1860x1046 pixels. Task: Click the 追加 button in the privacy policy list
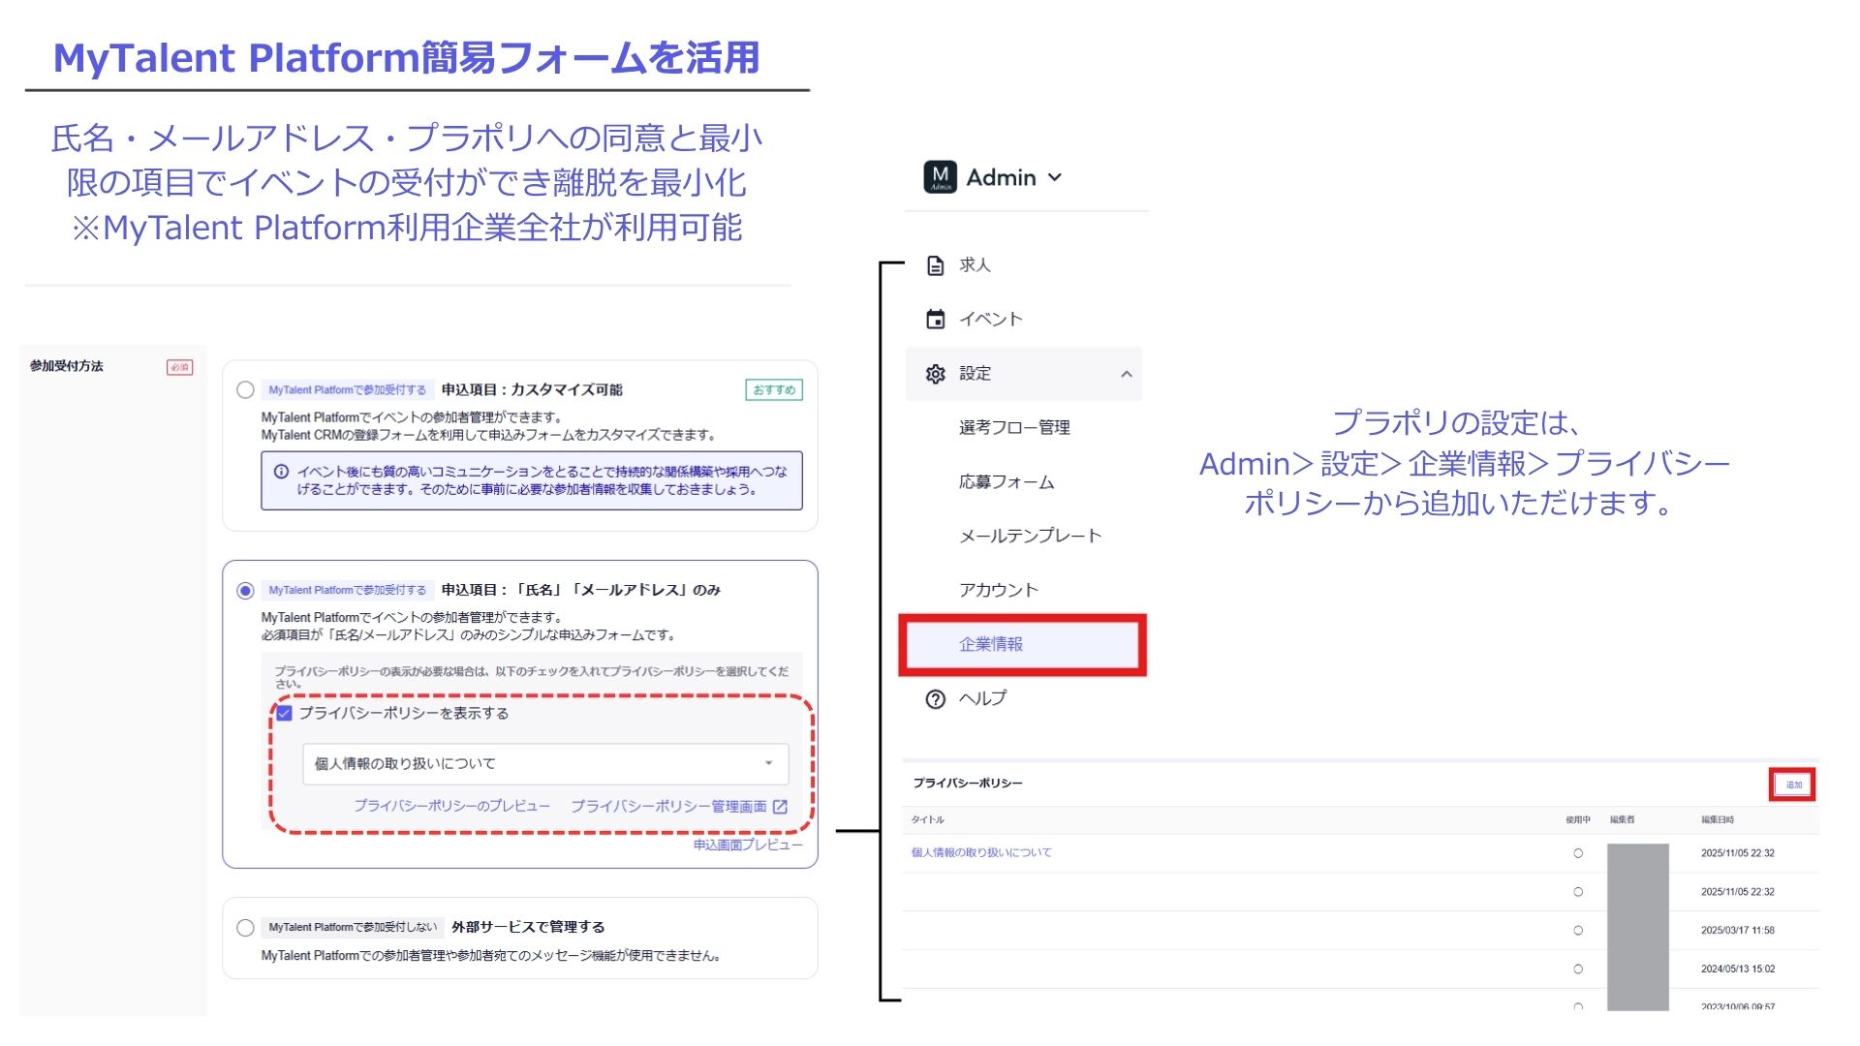[x=1793, y=784]
